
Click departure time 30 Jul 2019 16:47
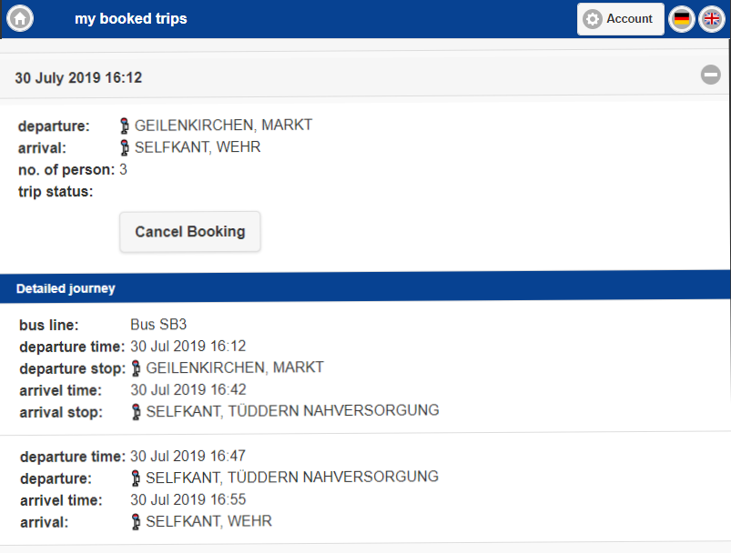(188, 456)
